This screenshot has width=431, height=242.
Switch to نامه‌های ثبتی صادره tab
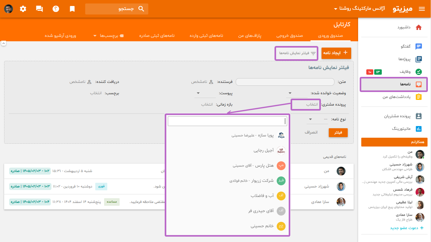(x=157, y=36)
